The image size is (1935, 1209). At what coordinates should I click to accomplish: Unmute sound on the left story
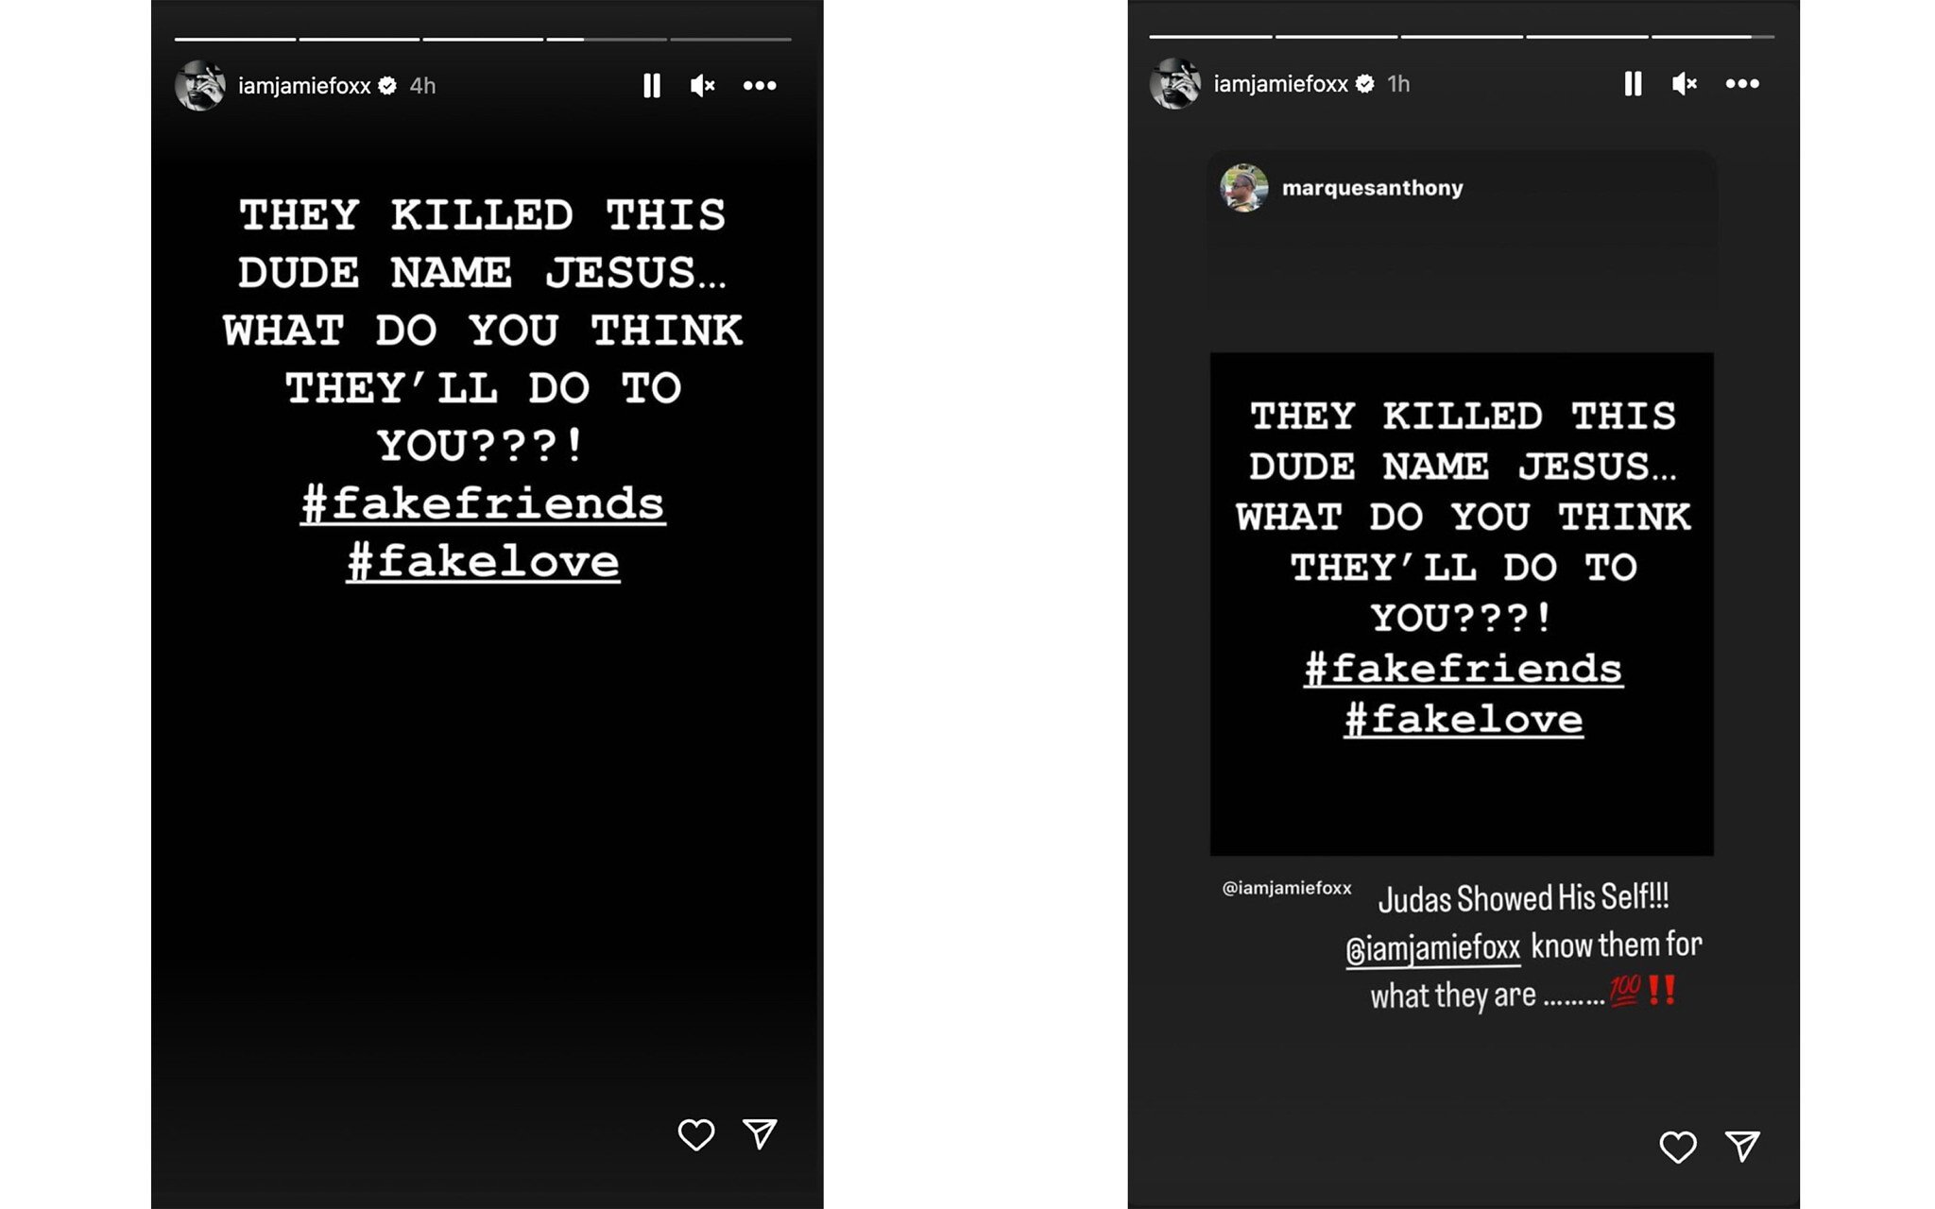(x=703, y=86)
